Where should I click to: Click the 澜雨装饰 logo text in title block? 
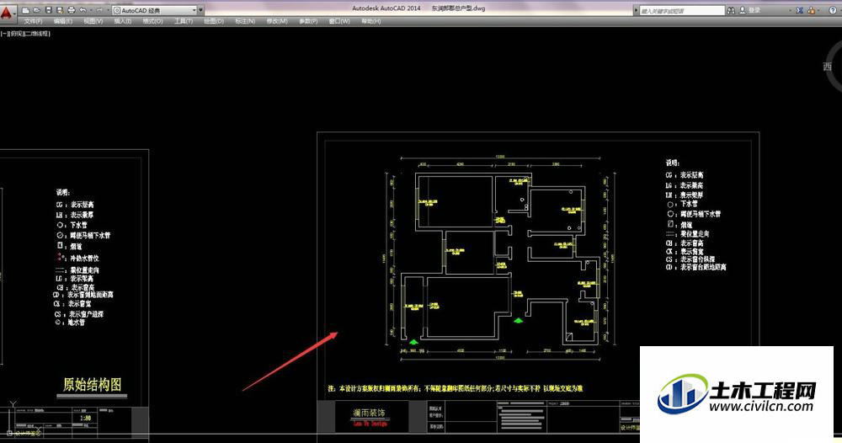369,413
